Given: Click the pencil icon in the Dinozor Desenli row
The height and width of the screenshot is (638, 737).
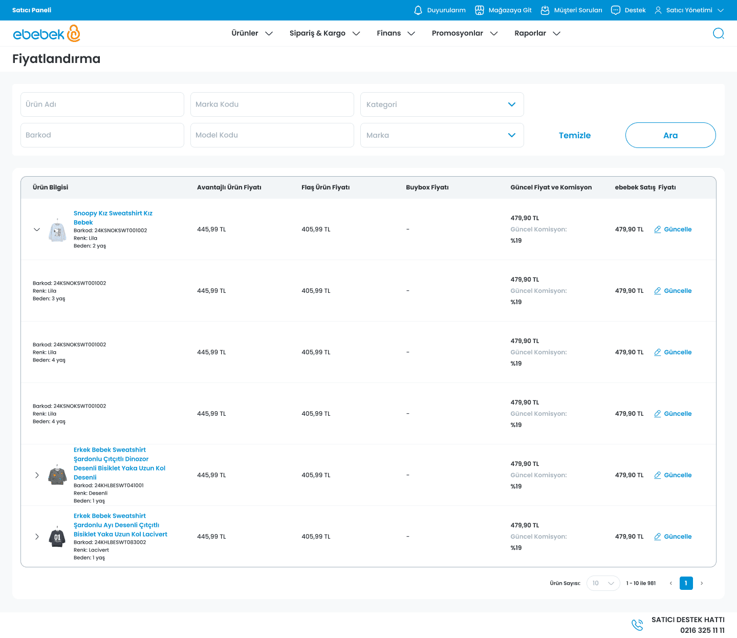Looking at the screenshot, I should tap(658, 475).
